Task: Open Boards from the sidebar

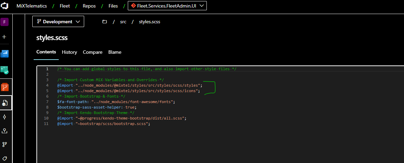Action: pos(4,70)
